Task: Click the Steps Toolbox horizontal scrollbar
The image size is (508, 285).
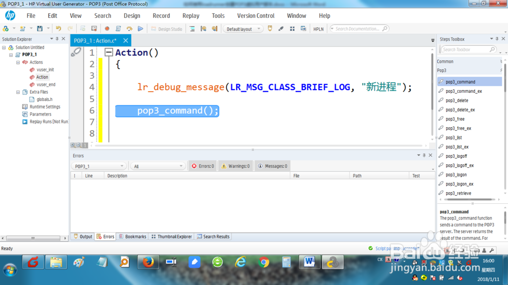Action: click(469, 200)
